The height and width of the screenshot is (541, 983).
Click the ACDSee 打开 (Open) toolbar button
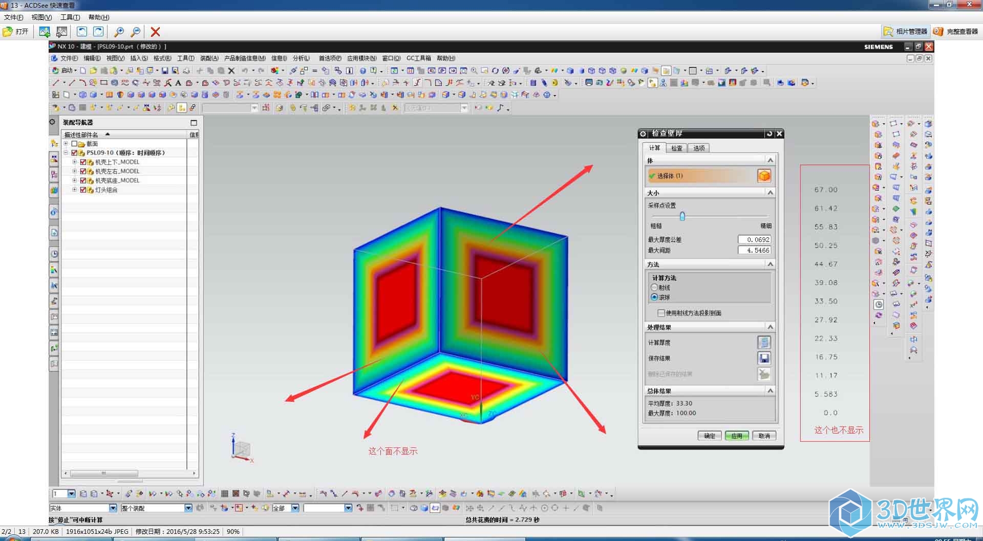click(x=15, y=32)
